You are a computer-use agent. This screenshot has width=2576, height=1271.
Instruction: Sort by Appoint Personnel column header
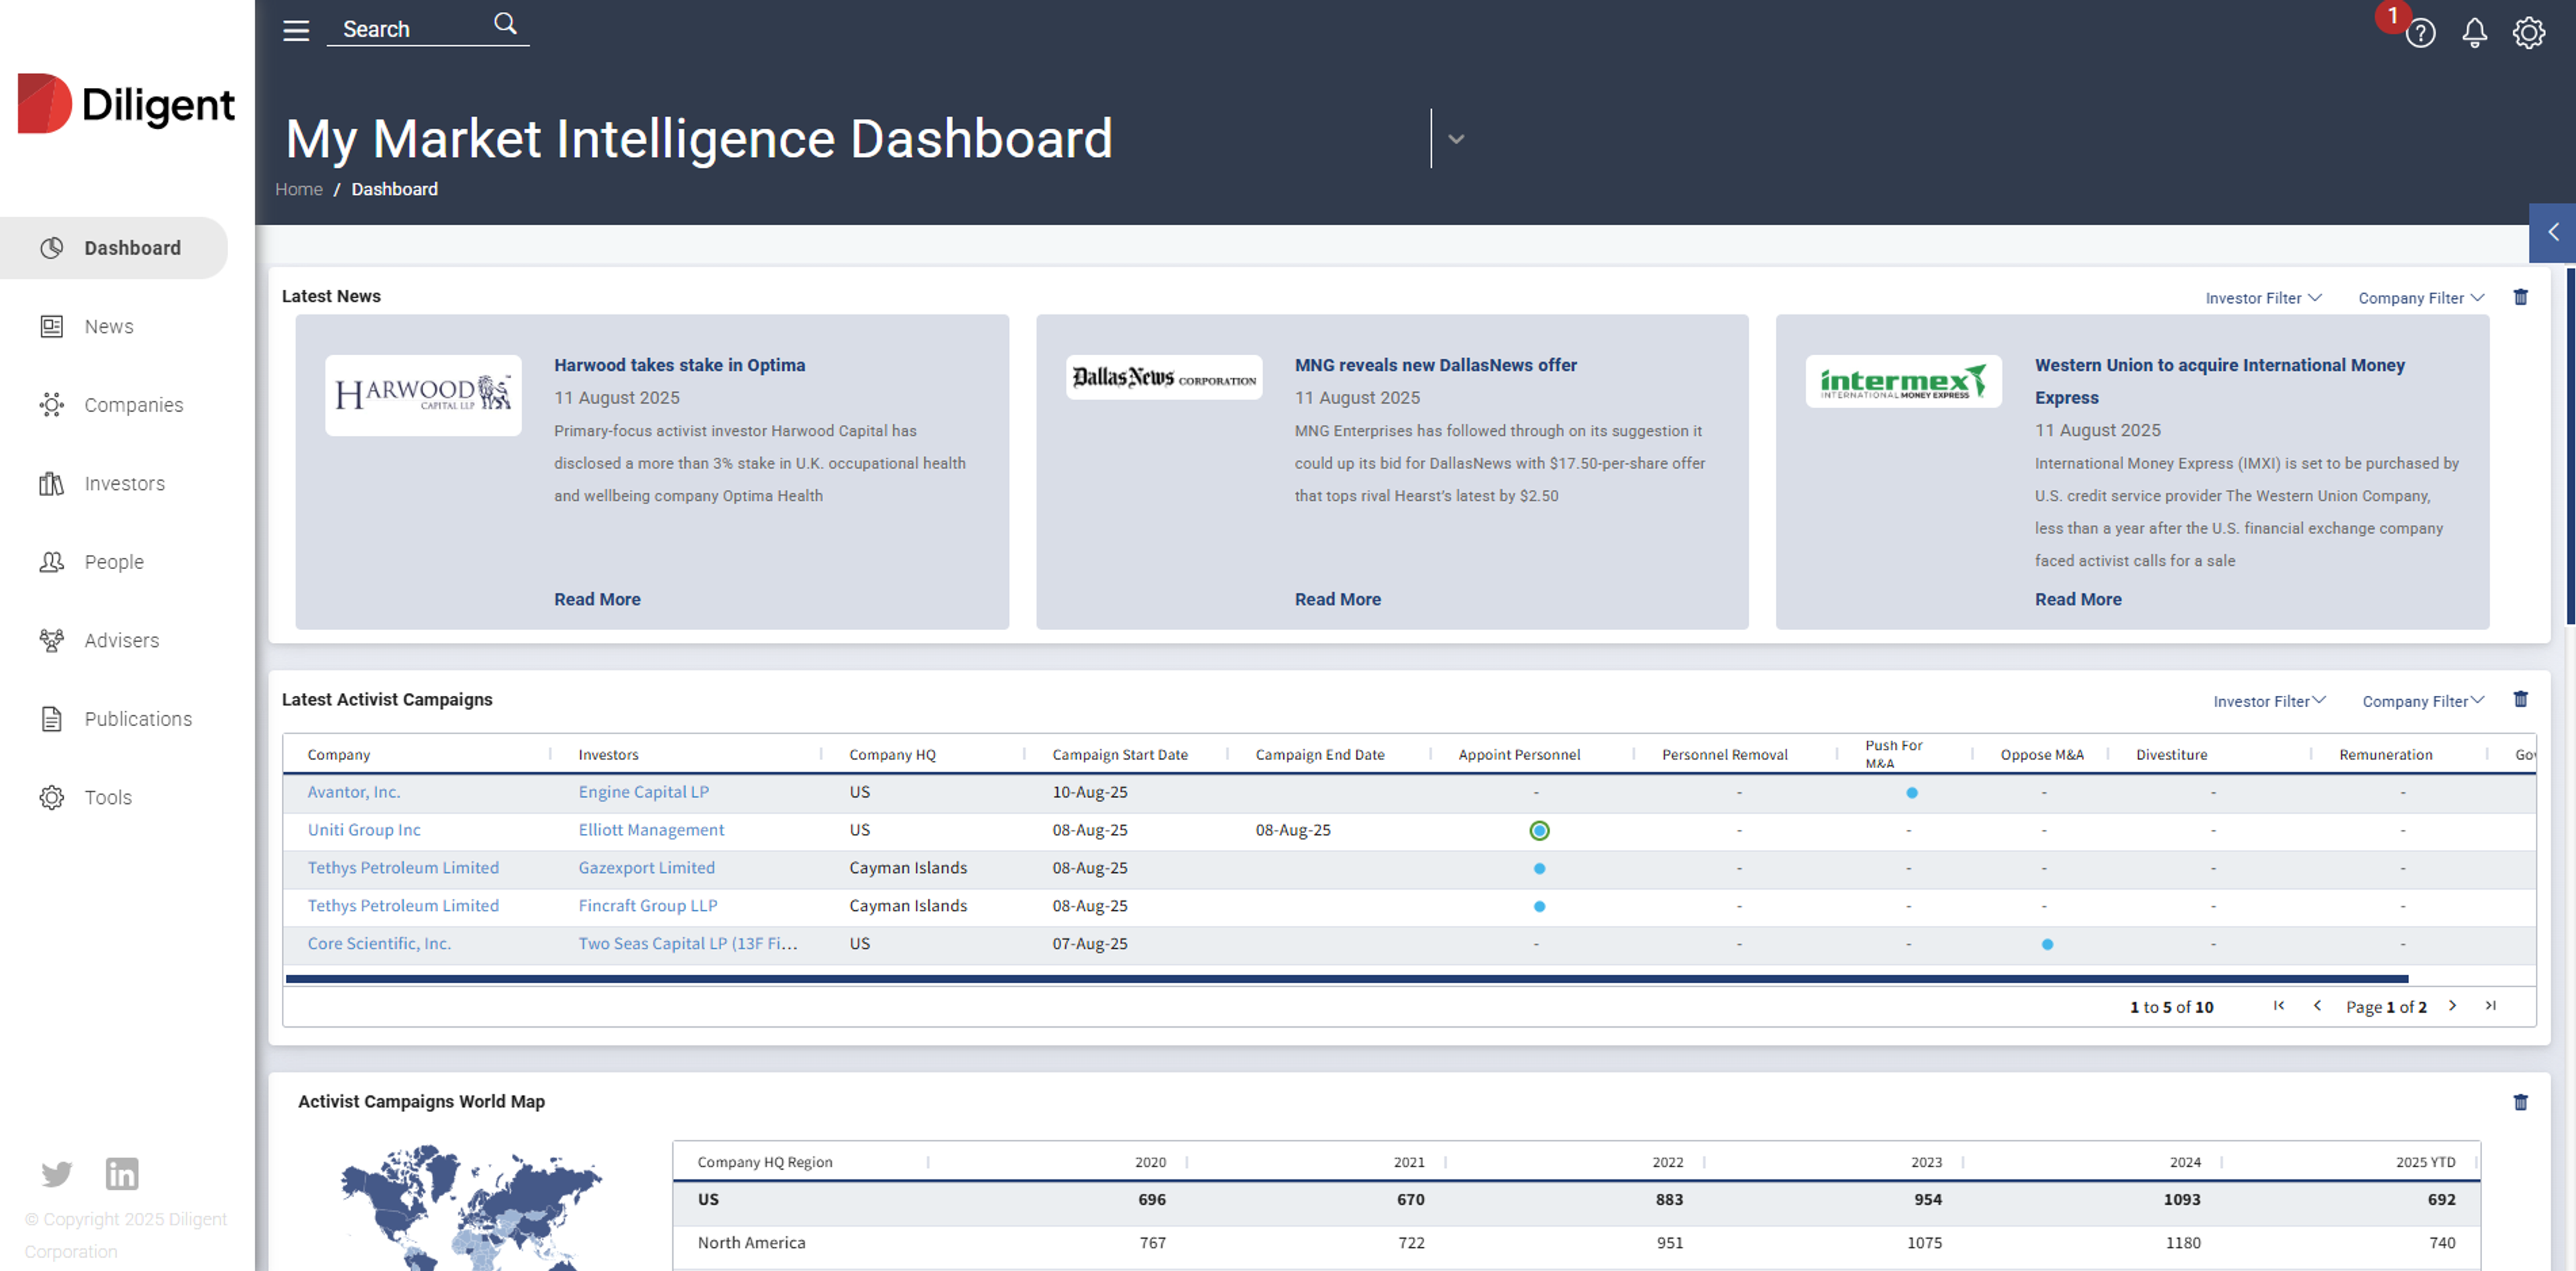[1519, 754]
